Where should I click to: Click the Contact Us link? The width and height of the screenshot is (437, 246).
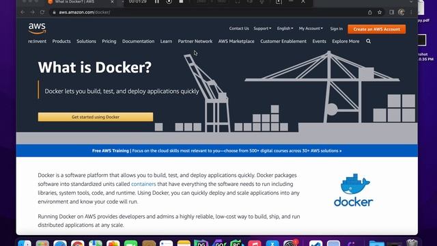239,29
